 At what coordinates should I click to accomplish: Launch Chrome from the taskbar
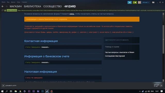click(x=20, y=91)
